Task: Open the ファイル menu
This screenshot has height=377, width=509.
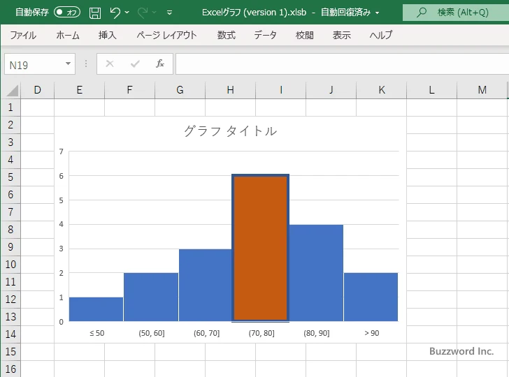Action: coord(23,35)
